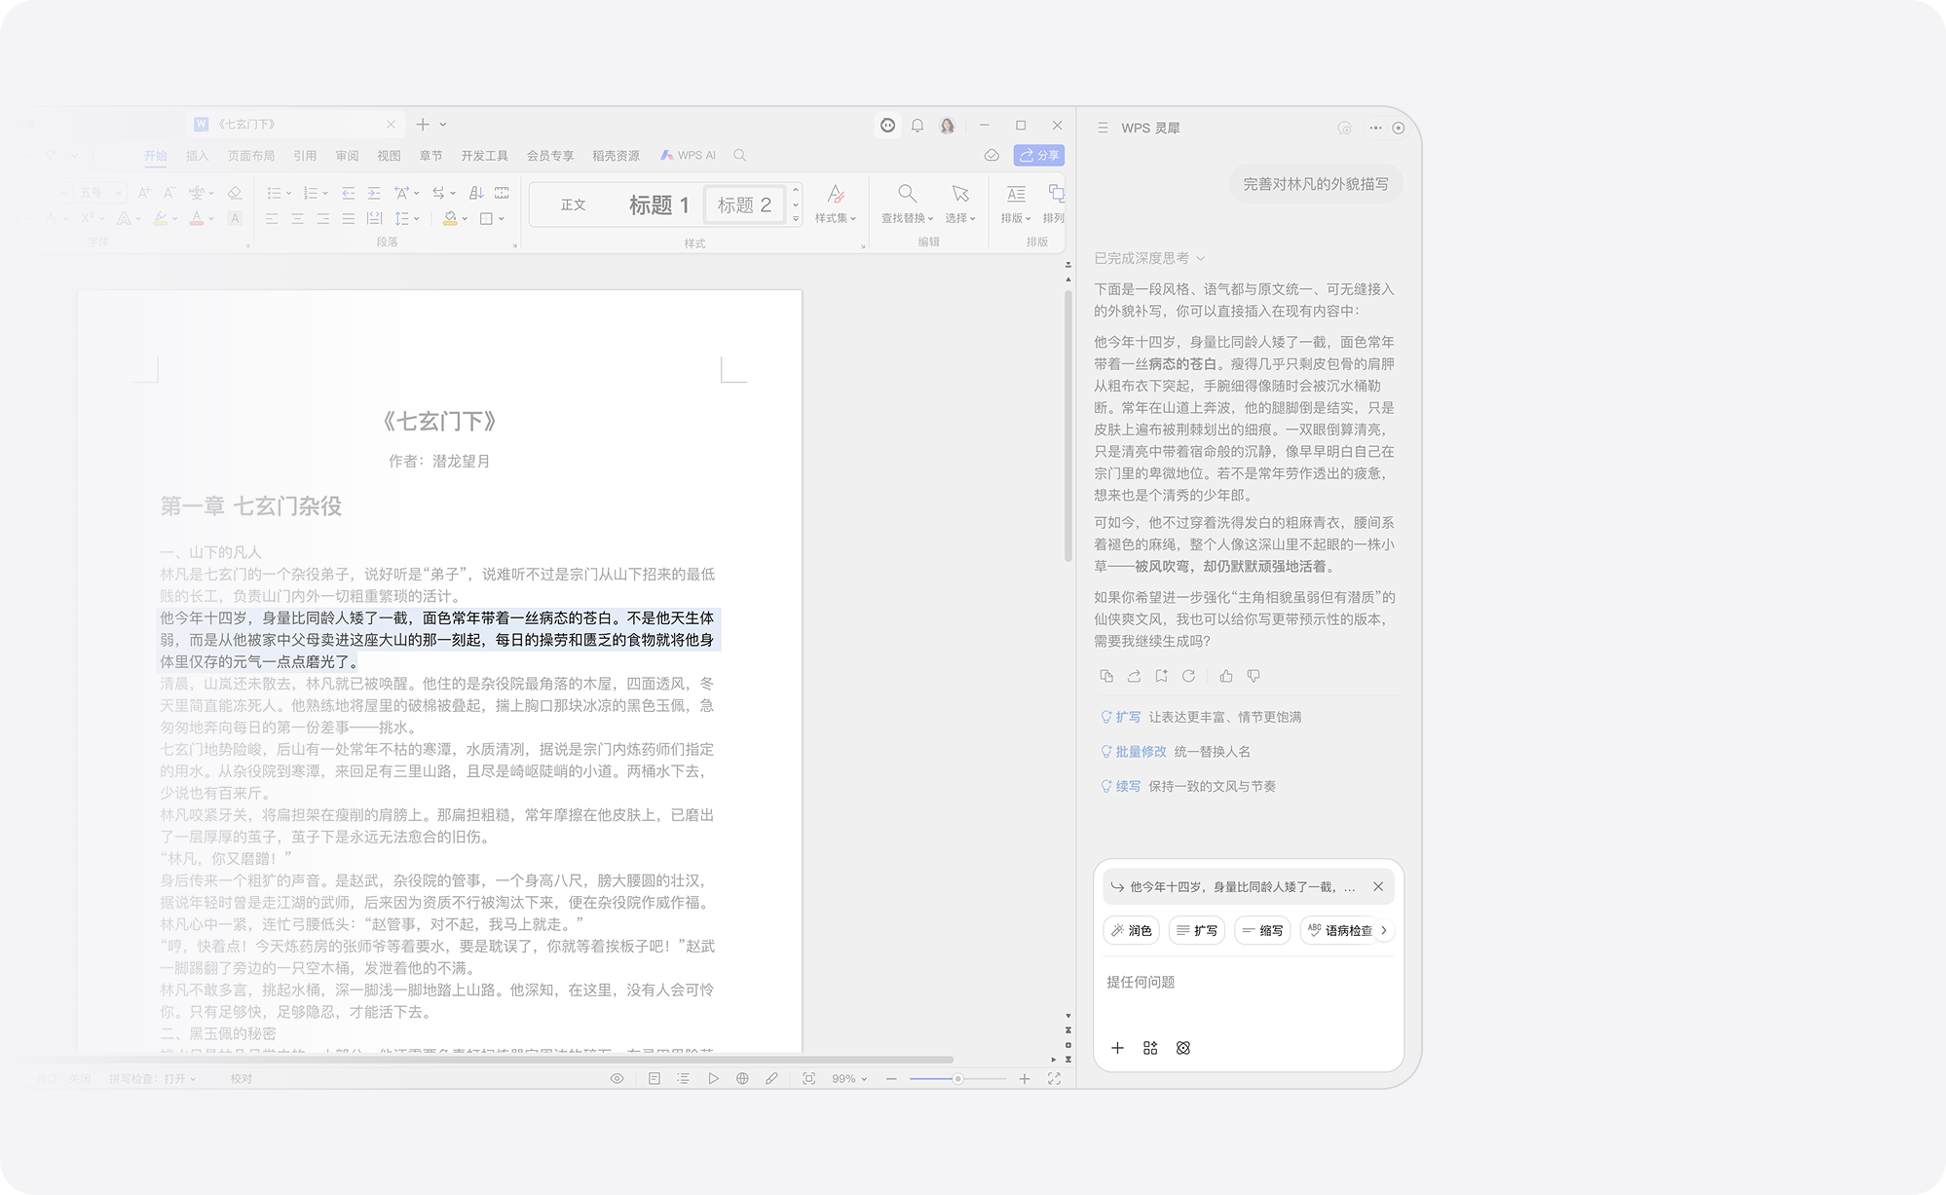Viewport: 1946px width, 1195px height.
Task: Click the 润色 polish button
Action: (x=1132, y=930)
